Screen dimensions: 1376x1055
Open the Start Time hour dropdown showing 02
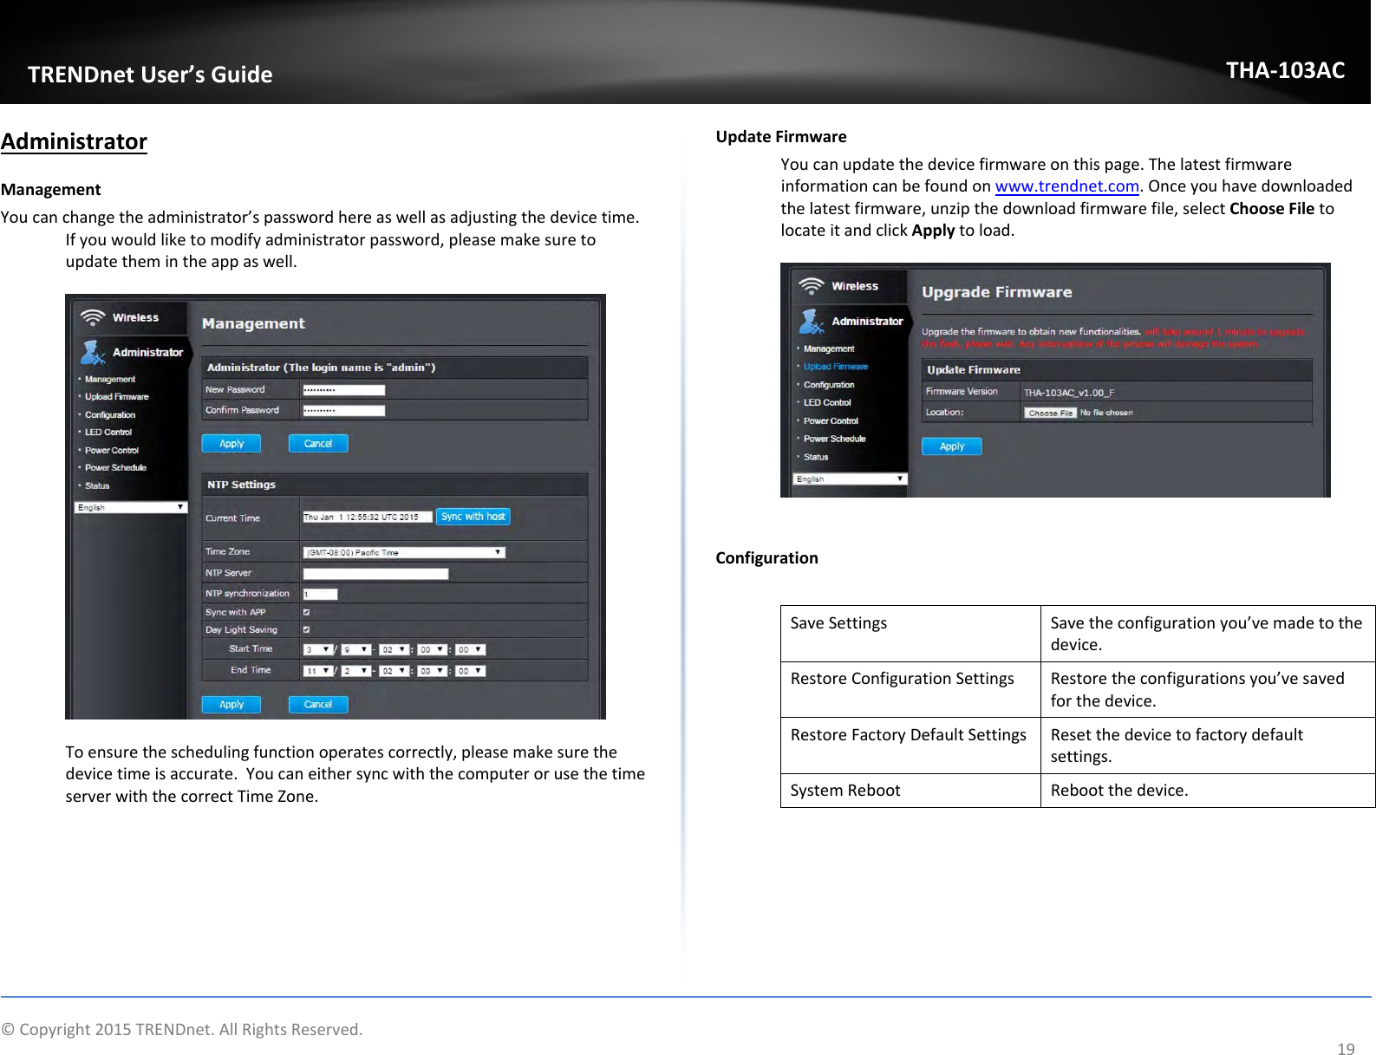[395, 649]
